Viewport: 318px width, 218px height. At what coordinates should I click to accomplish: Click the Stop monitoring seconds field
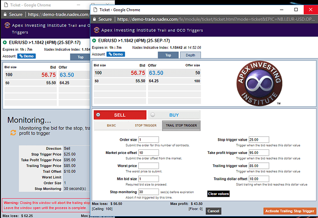(x=148, y=192)
